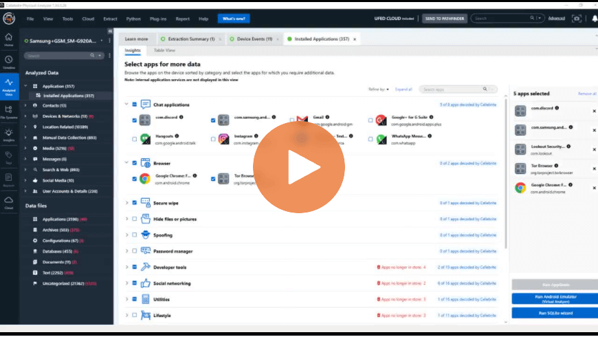Check the Hangouts app checkbox
Image resolution: width=598 pixels, height=337 pixels.
point(134,140)
